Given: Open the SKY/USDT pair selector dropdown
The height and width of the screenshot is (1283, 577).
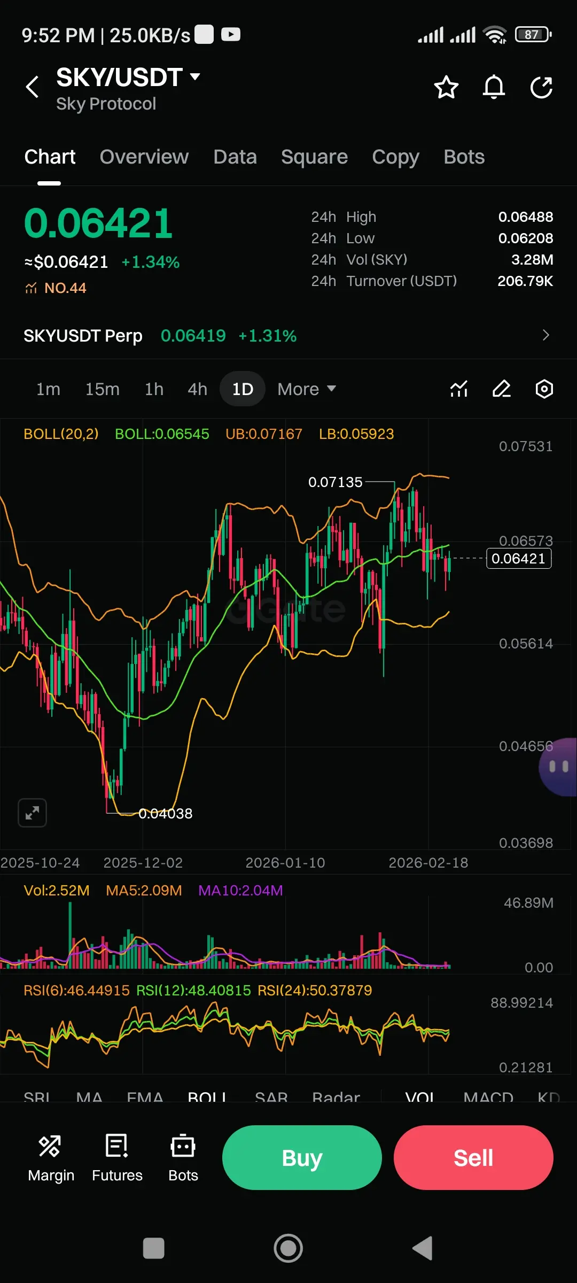Looking at the screenshot, I should [x=128, y=78].
